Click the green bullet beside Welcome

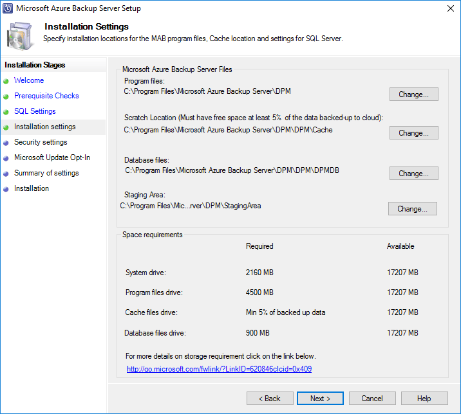(6, 82)
